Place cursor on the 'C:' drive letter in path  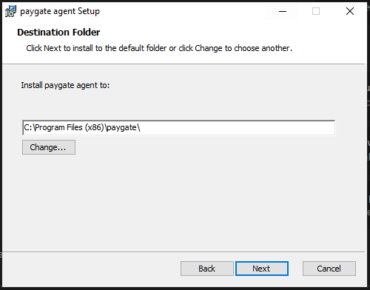click(27, 128)
